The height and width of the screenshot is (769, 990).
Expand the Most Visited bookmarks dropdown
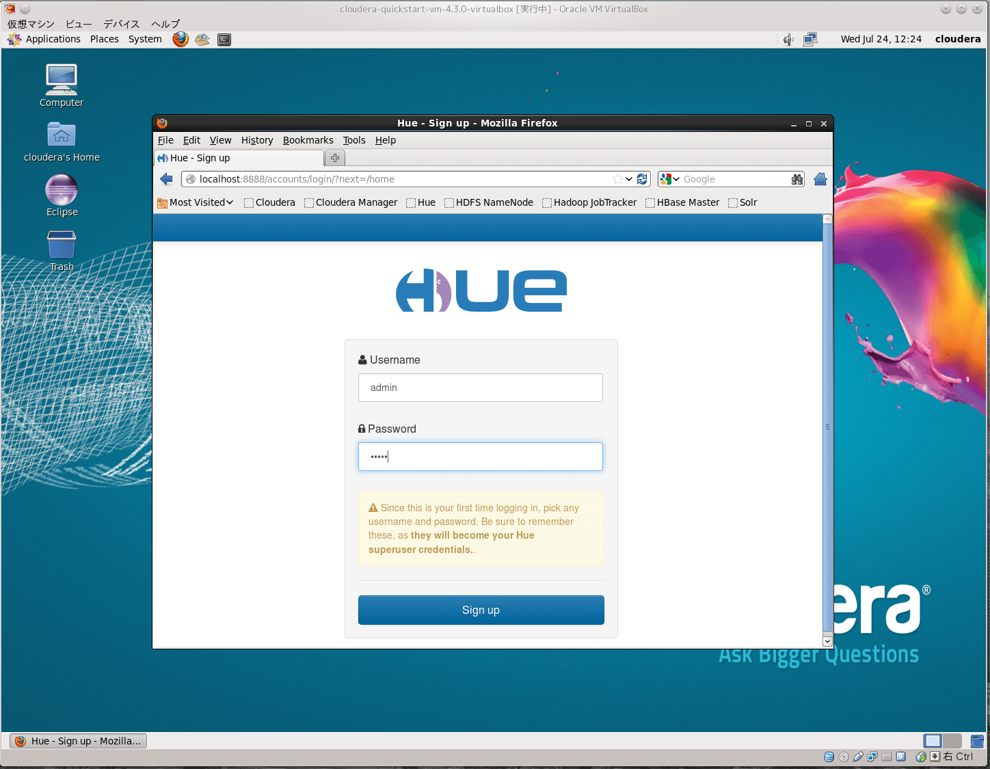coord(196,202)
